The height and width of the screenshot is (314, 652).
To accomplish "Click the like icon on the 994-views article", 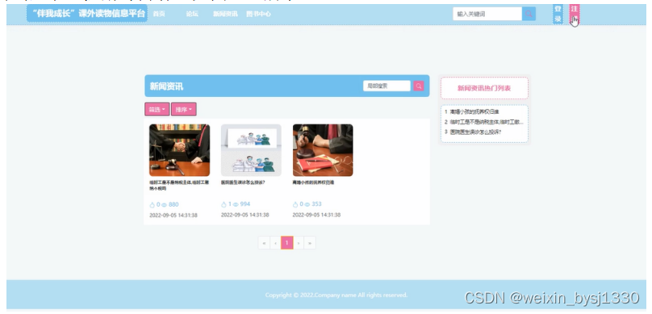I will click(x=224, y=204).
